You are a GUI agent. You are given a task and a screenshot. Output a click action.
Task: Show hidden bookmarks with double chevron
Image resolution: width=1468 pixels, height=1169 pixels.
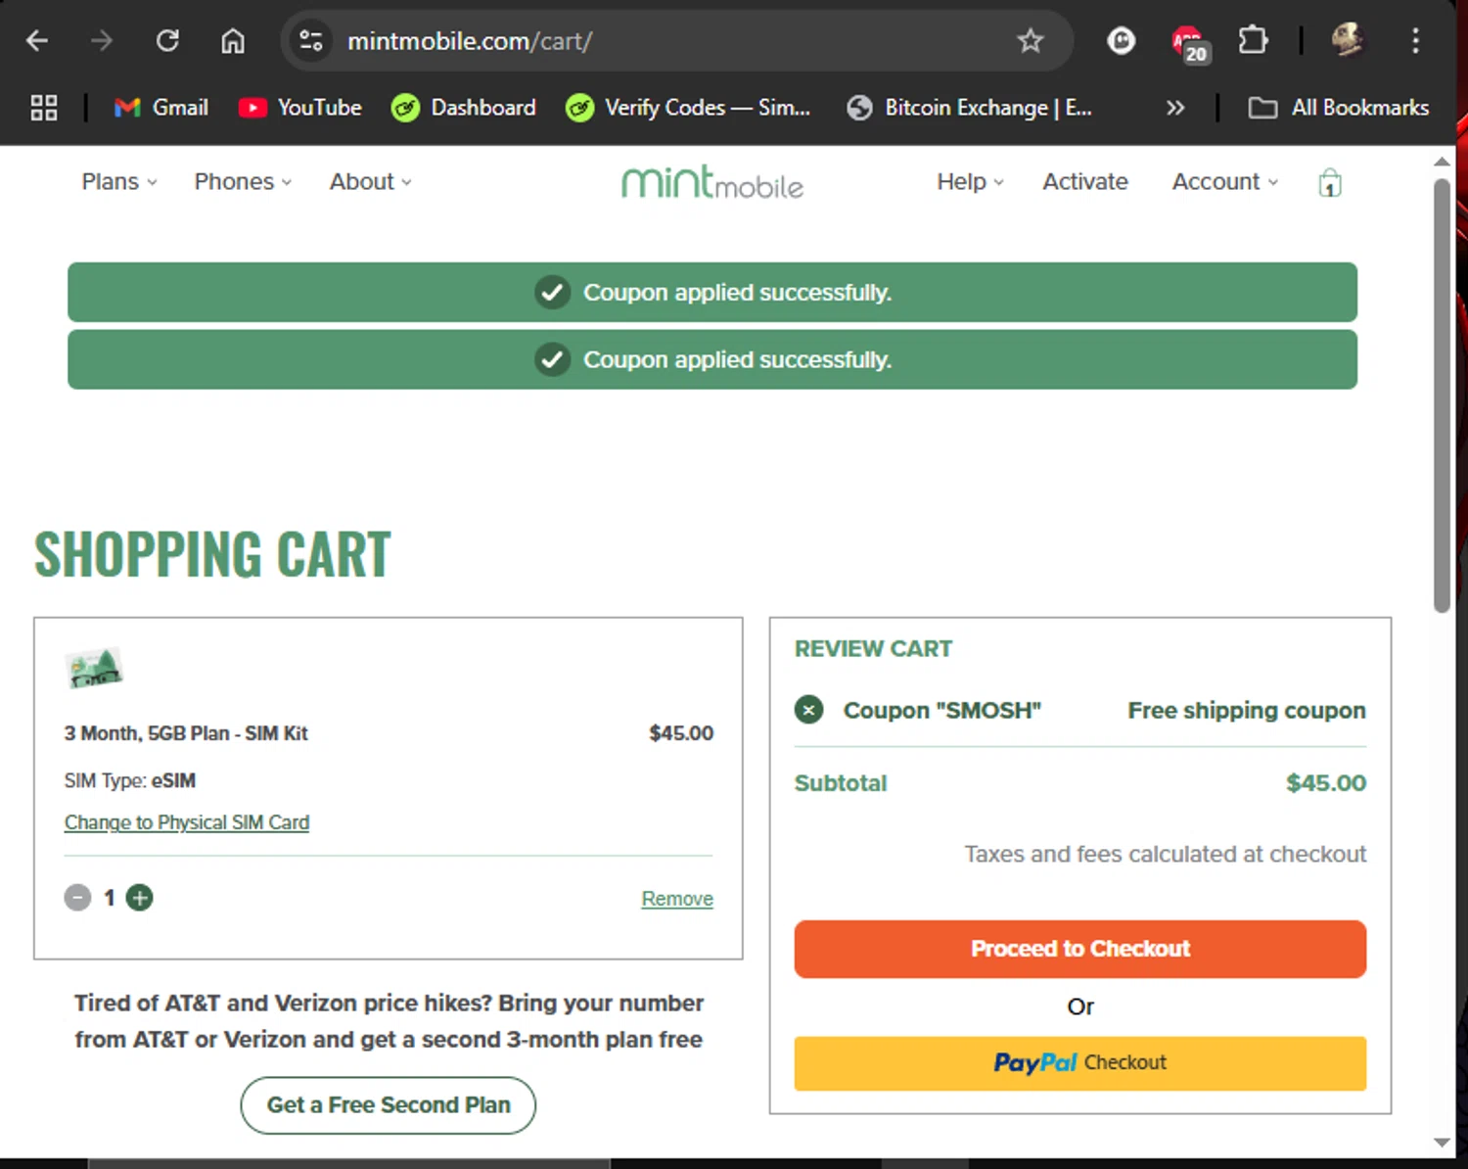pyautogui.click(x=1175, y=108)
